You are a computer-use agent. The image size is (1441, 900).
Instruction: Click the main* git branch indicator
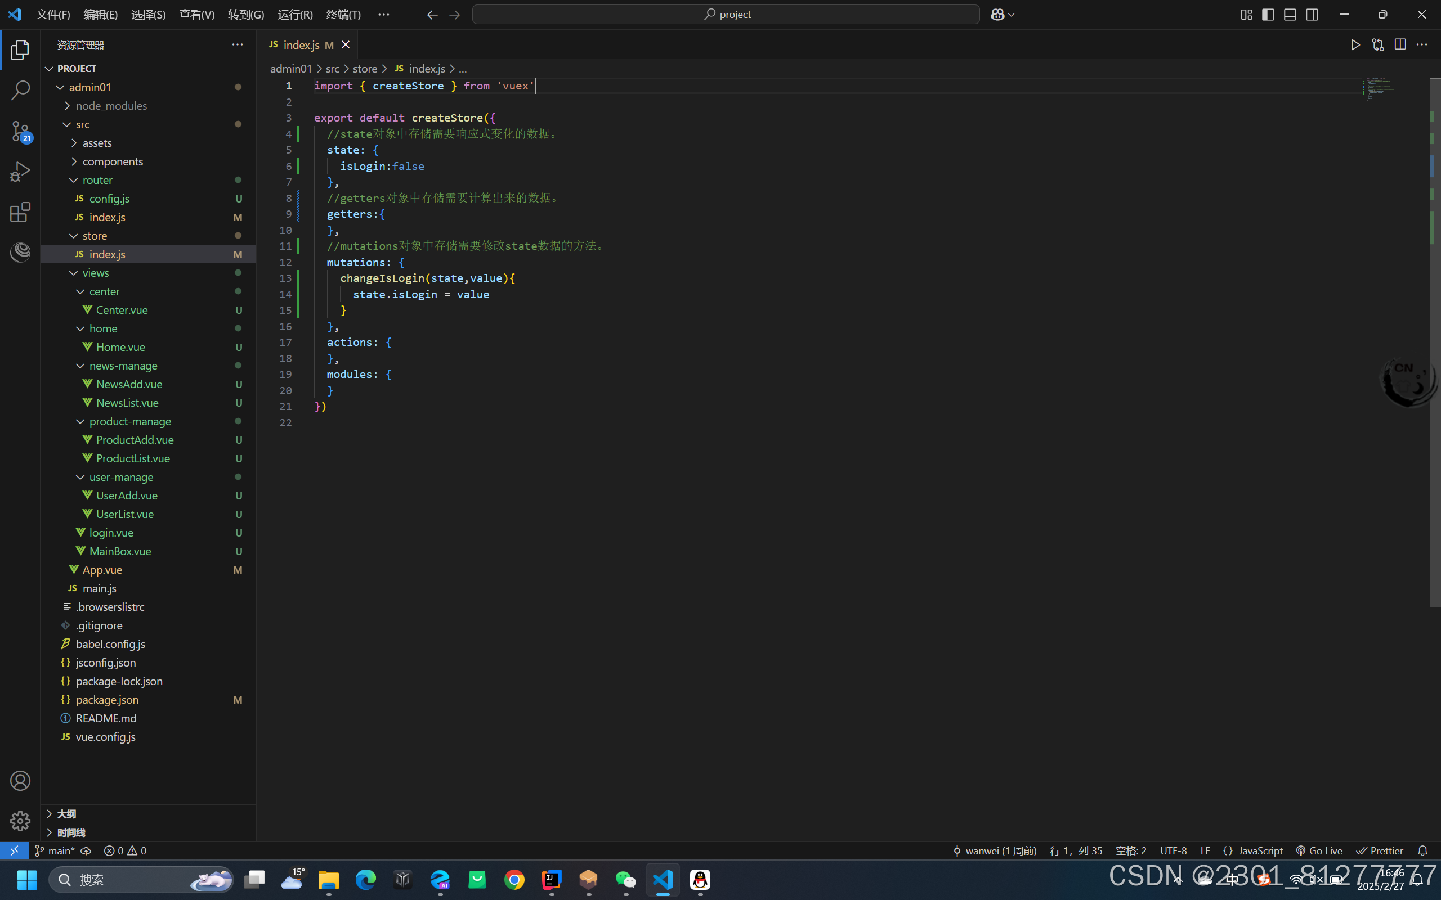(x=55, y=850)
